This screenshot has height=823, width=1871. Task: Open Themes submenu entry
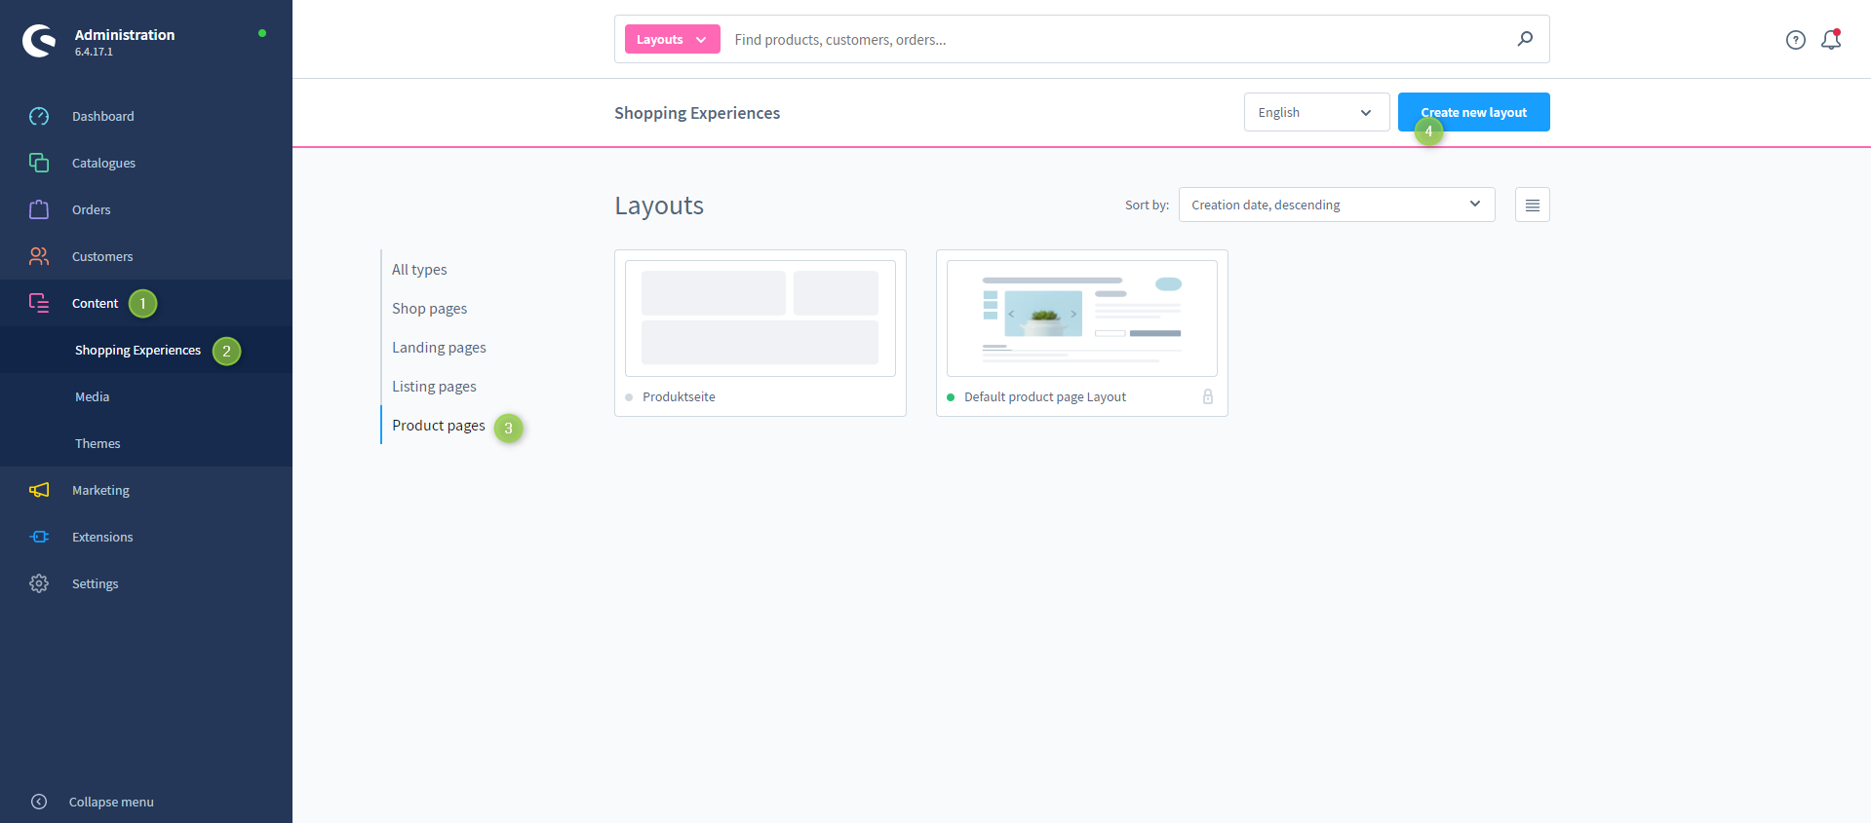pos(97,443)
